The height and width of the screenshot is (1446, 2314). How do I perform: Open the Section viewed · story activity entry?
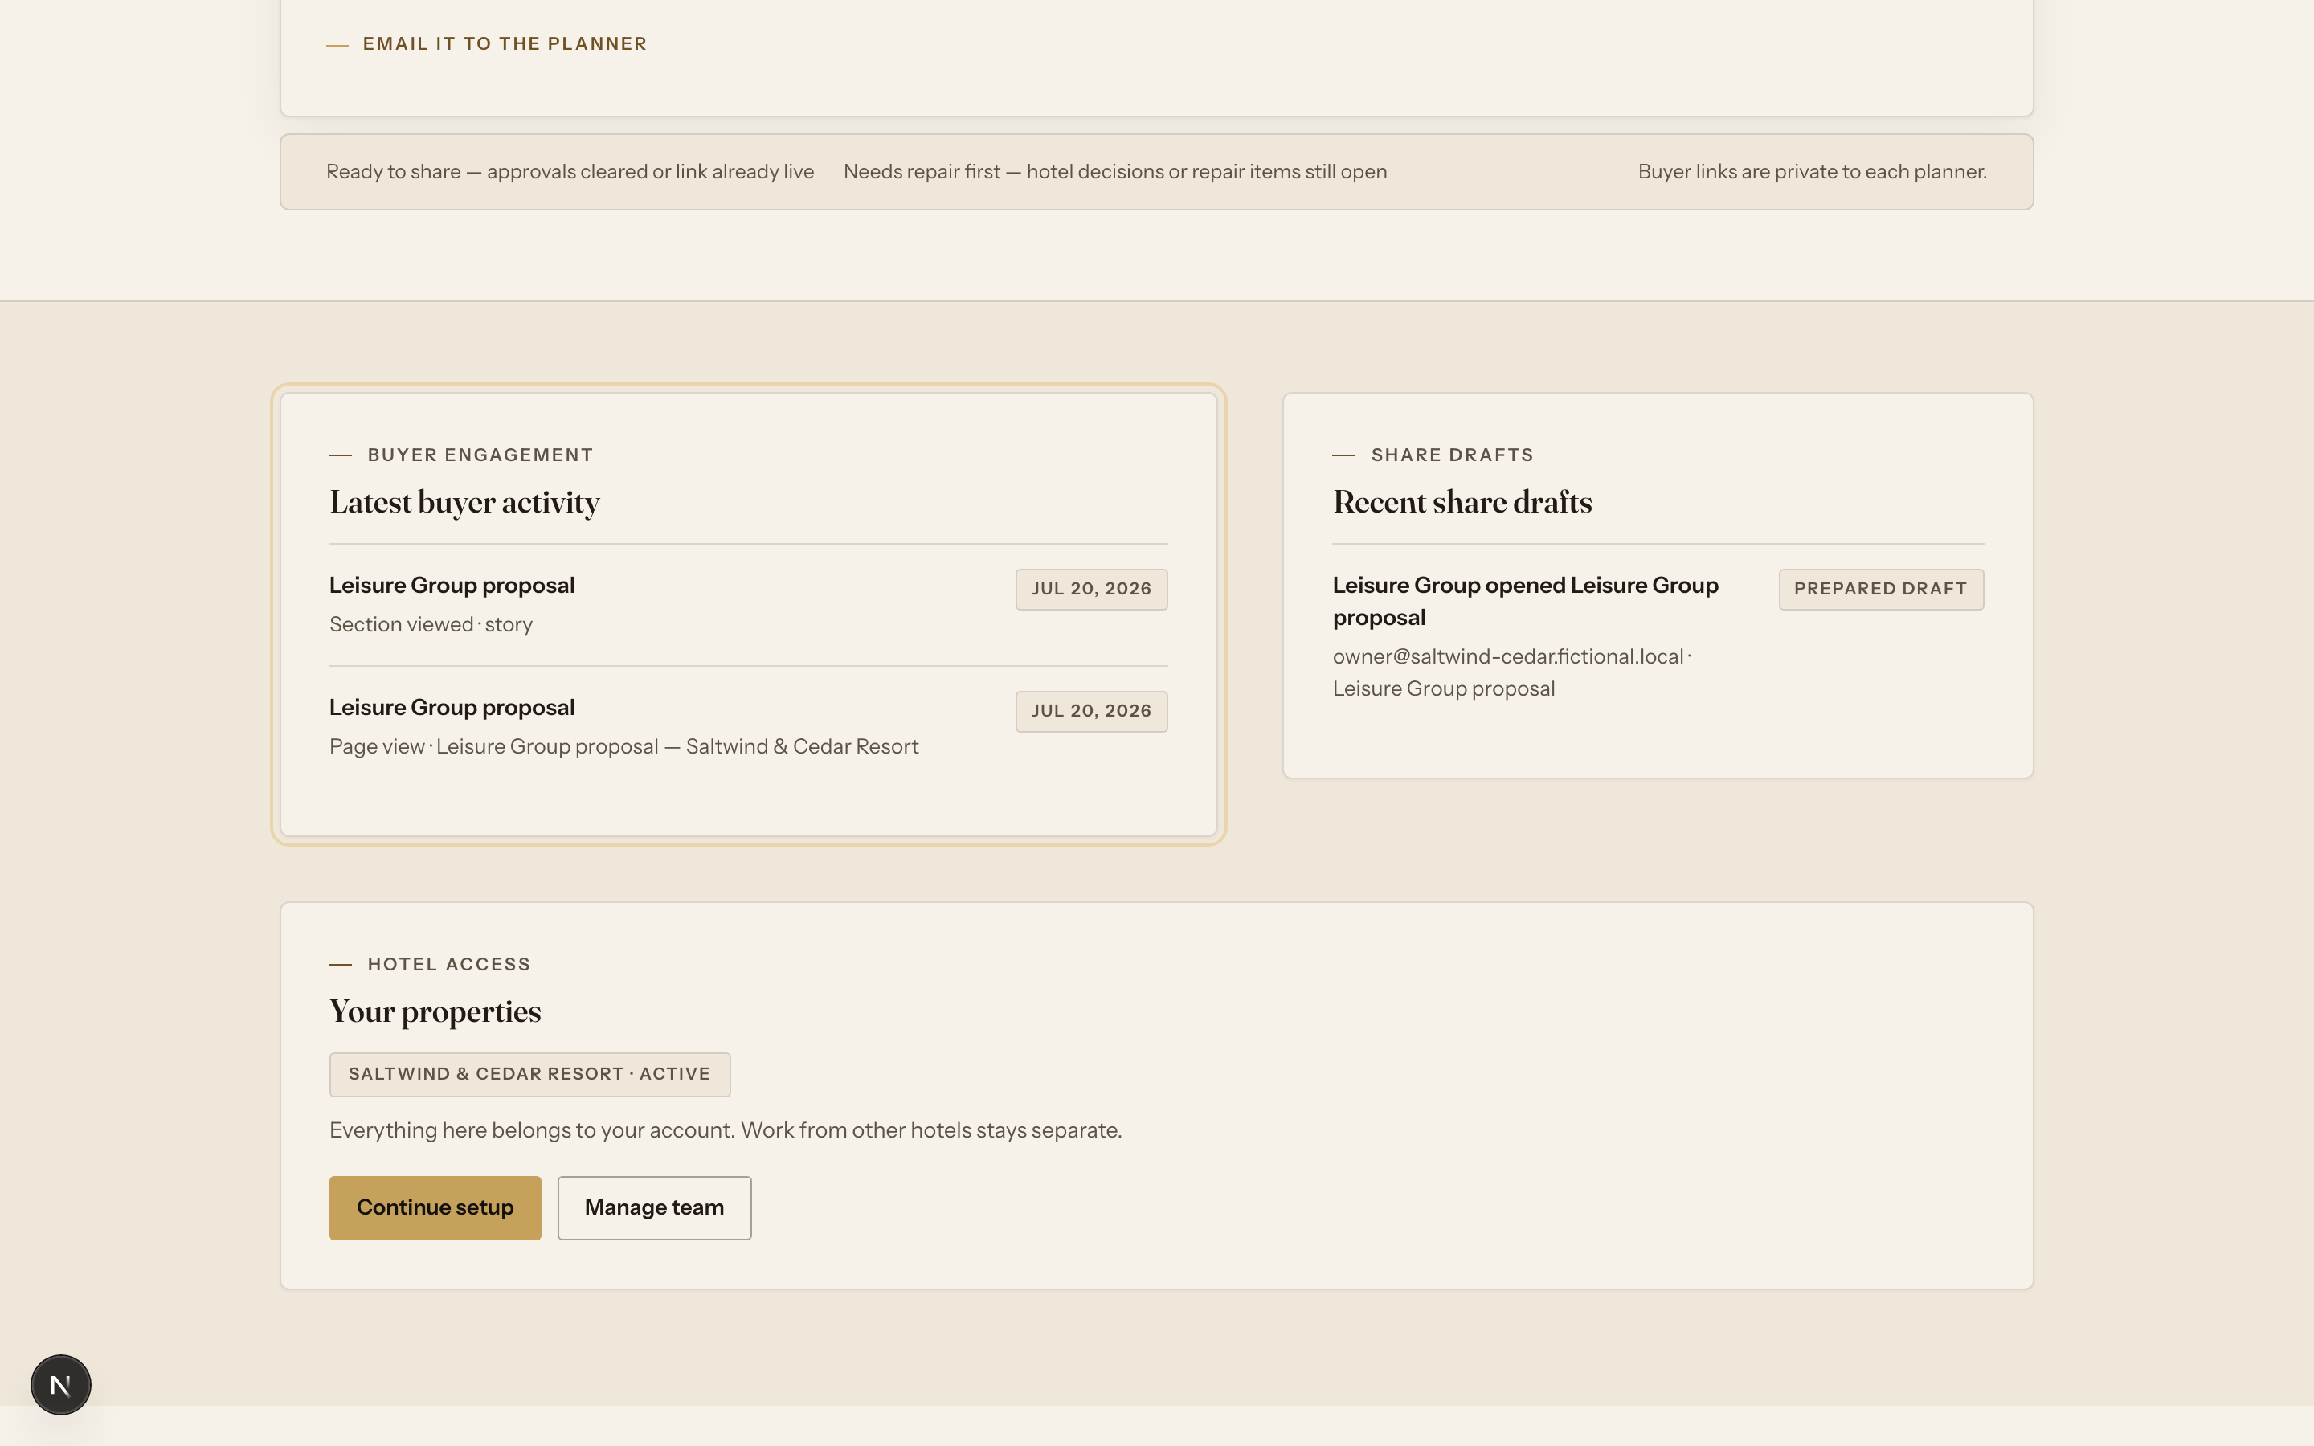(x=748, y=604)
